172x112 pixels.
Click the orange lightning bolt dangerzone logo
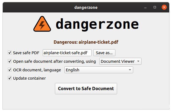(42, 24)
